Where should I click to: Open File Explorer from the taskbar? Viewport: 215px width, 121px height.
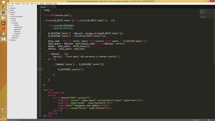[3, 18]
